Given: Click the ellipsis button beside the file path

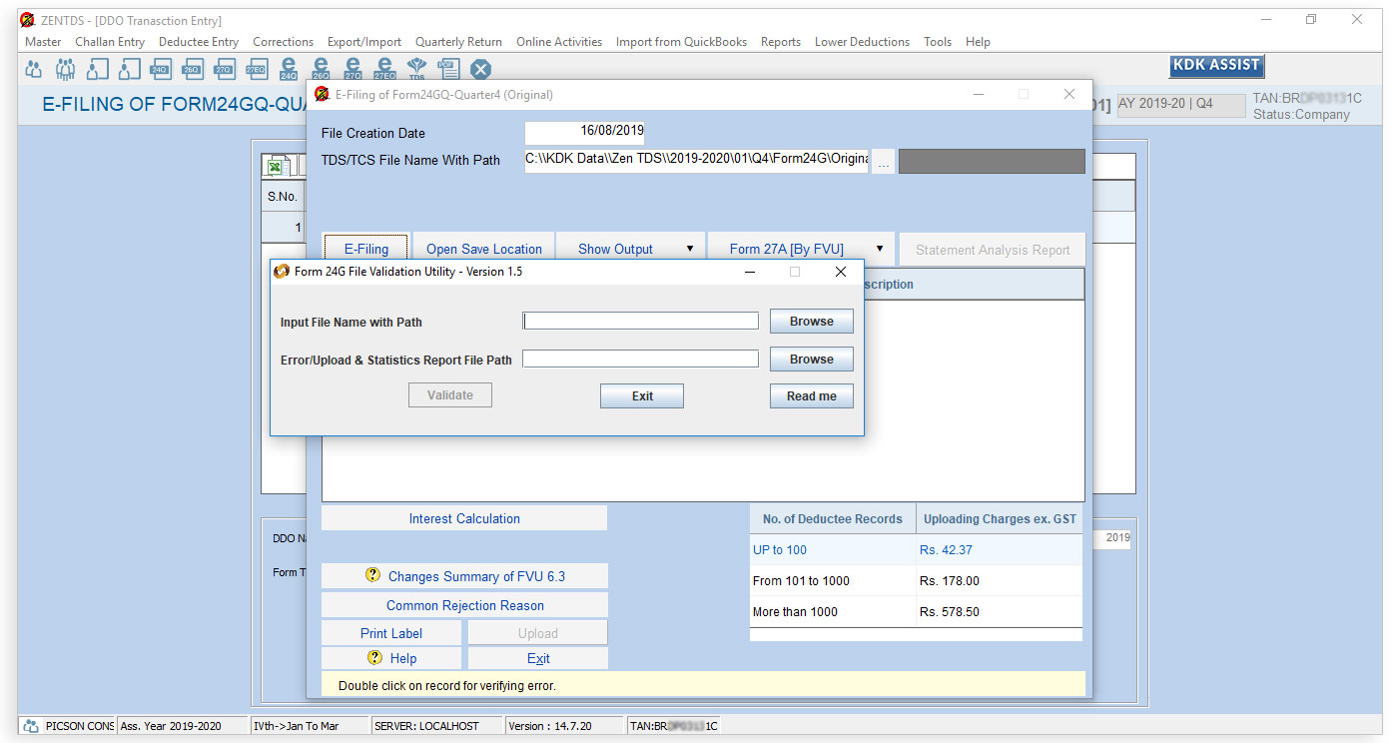Looking at the screenshot, I should click(x=883, y=162).
